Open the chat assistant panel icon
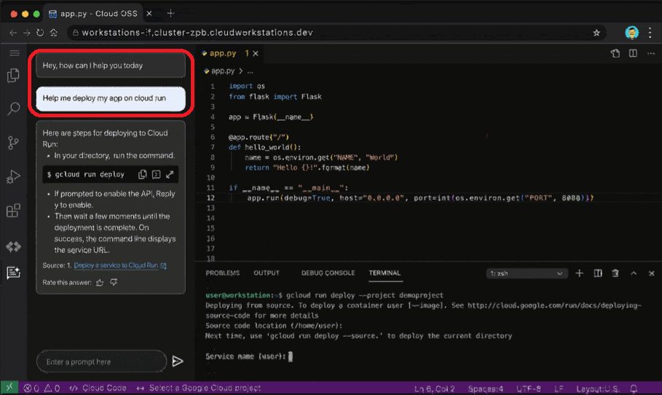This screenshot has width=662, height=395. pos(14,273)
